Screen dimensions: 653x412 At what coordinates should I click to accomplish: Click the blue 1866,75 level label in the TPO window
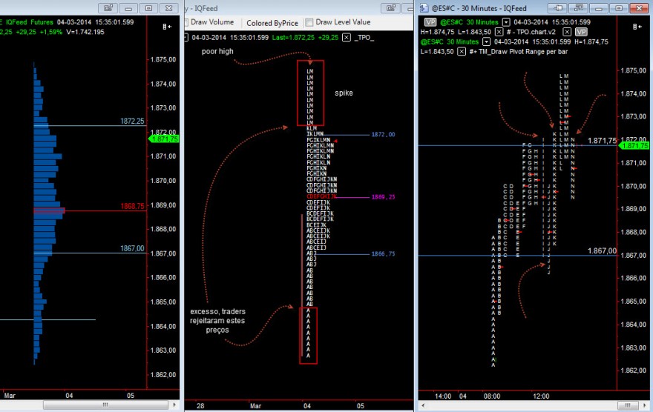(383, 253)
